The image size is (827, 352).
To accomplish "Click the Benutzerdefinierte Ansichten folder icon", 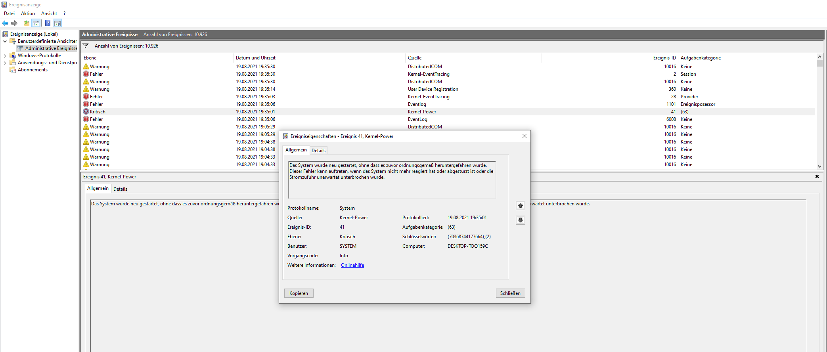I will (x=13, y=41).
